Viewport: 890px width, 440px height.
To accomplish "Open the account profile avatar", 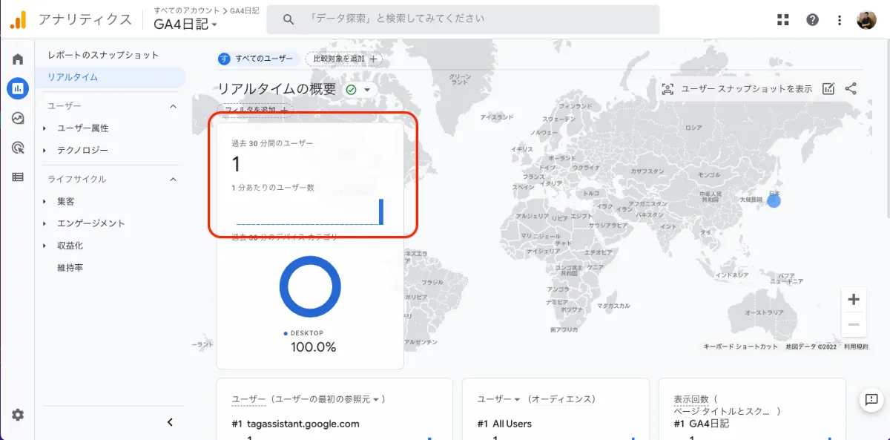I will pyautogui.click(x=866, y=20).
